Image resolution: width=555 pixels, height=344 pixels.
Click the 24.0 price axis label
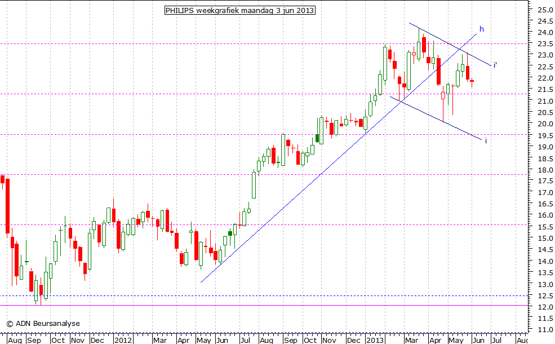coord(545,33)
